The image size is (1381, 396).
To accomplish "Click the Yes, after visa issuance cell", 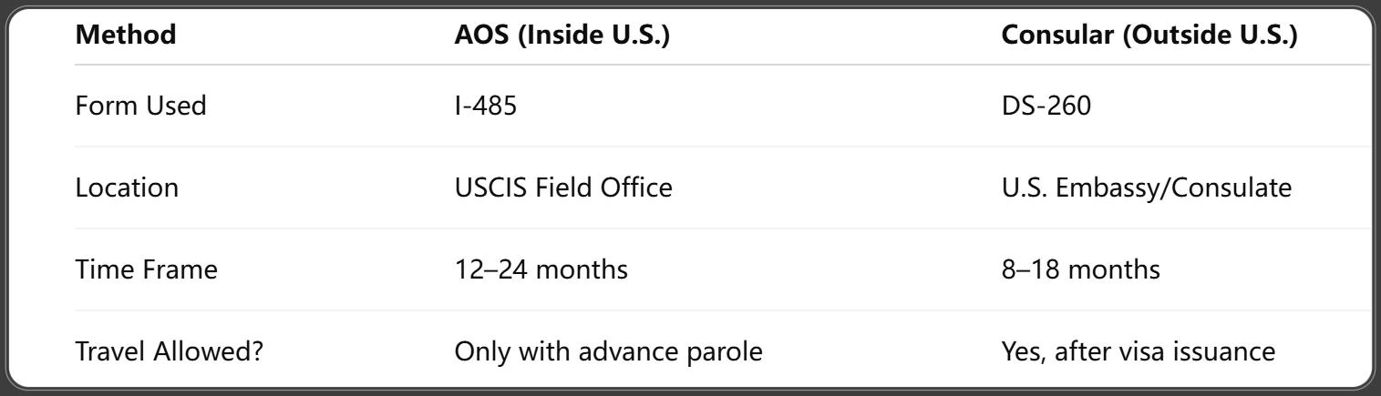I will [1138, 351].
